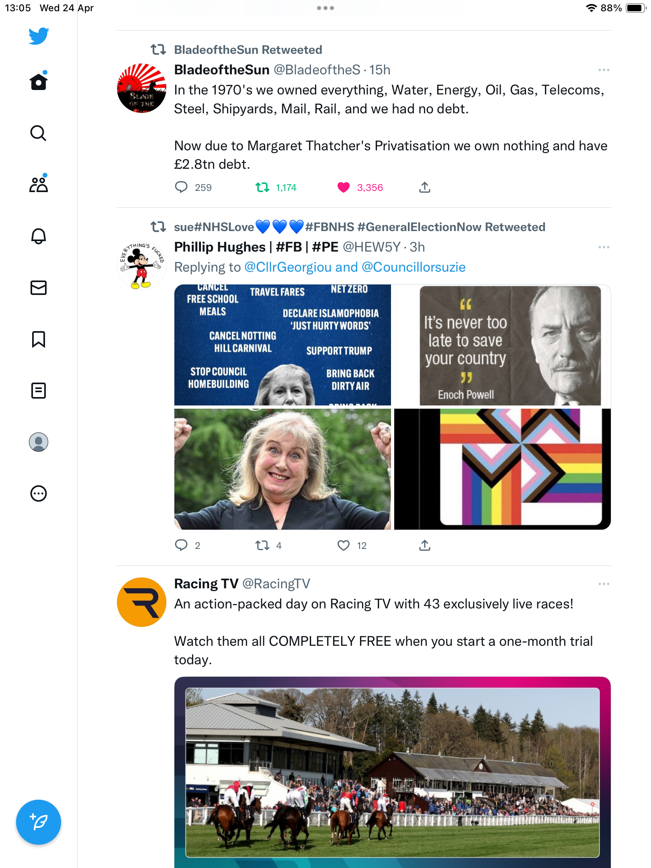651x868 pixels.
Task: Undo retweet on the tweet with 1,174 retweets
Action: click(x=262, y=187)
